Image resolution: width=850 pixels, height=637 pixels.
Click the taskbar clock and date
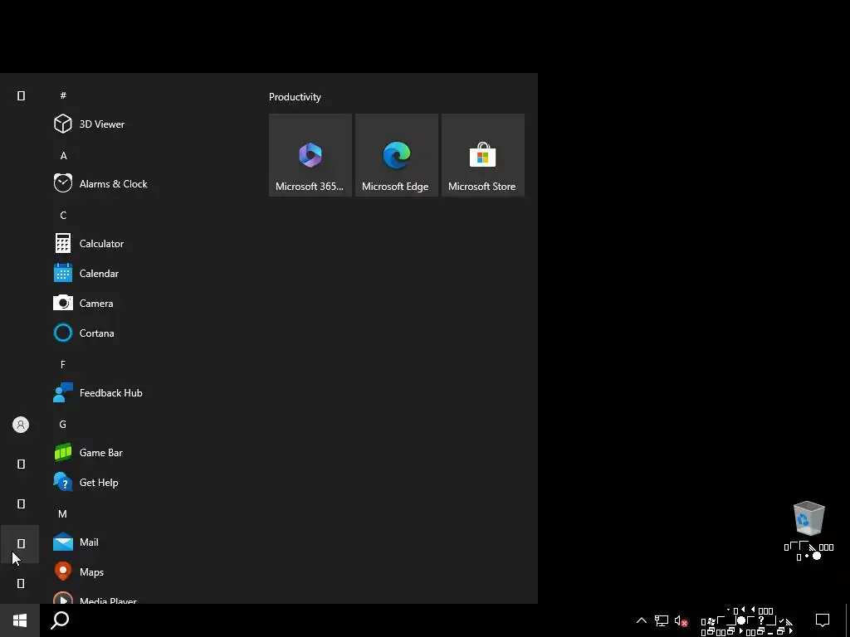point(746,620)
